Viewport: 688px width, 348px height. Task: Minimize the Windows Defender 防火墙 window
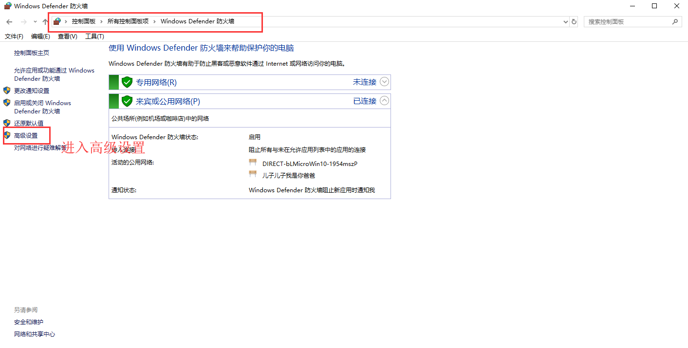pyautogui.click(x=632, y=6)
